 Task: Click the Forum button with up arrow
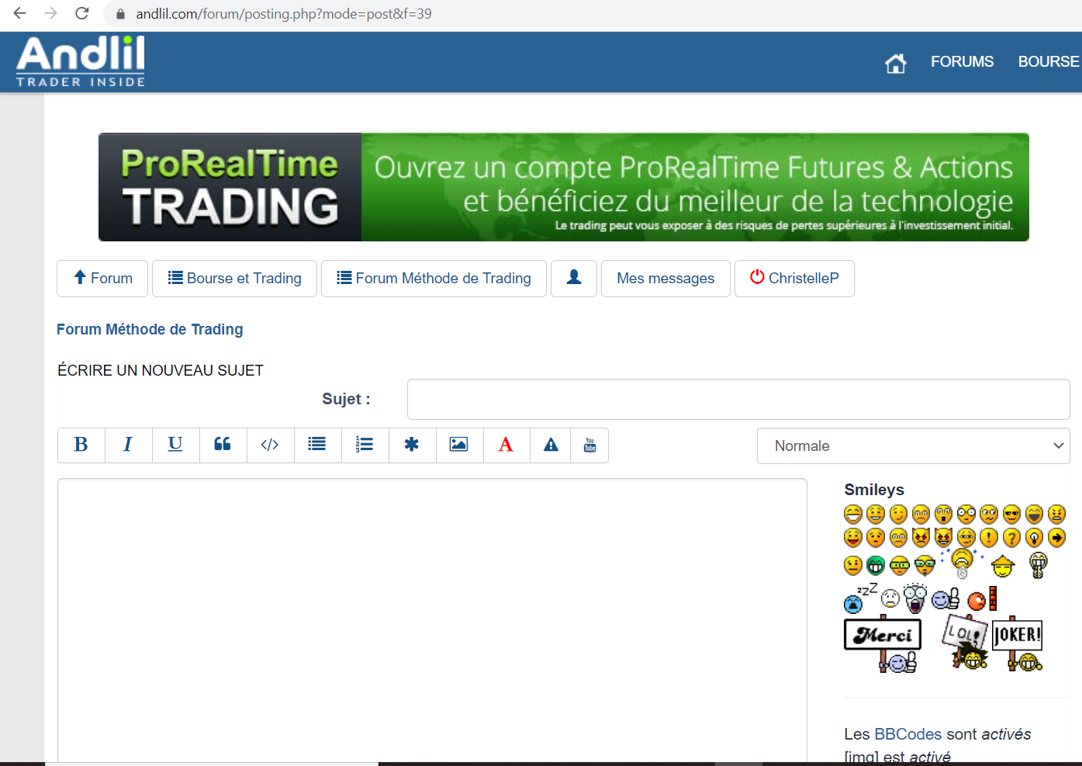(x=102, y=278)
